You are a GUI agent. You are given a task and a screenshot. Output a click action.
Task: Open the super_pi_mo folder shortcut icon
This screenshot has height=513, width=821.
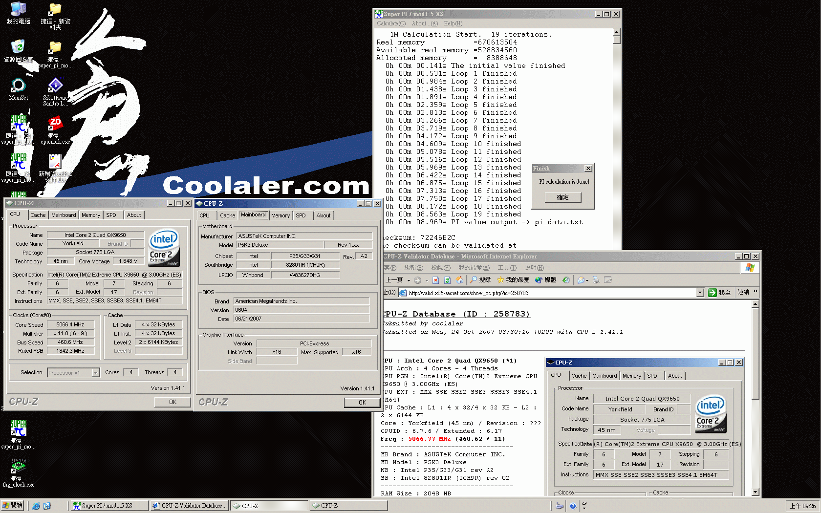tap(55, 54)
